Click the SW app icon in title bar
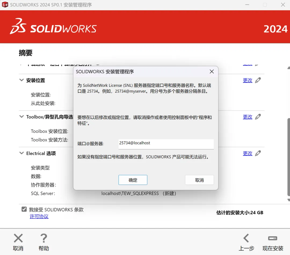This screenshot has height=255, width=290. pos(5,5)
